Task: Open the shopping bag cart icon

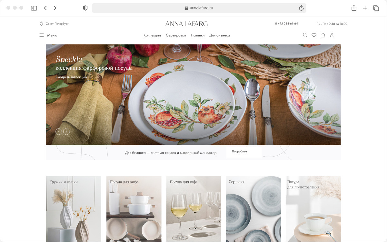Action: point(323,35)
